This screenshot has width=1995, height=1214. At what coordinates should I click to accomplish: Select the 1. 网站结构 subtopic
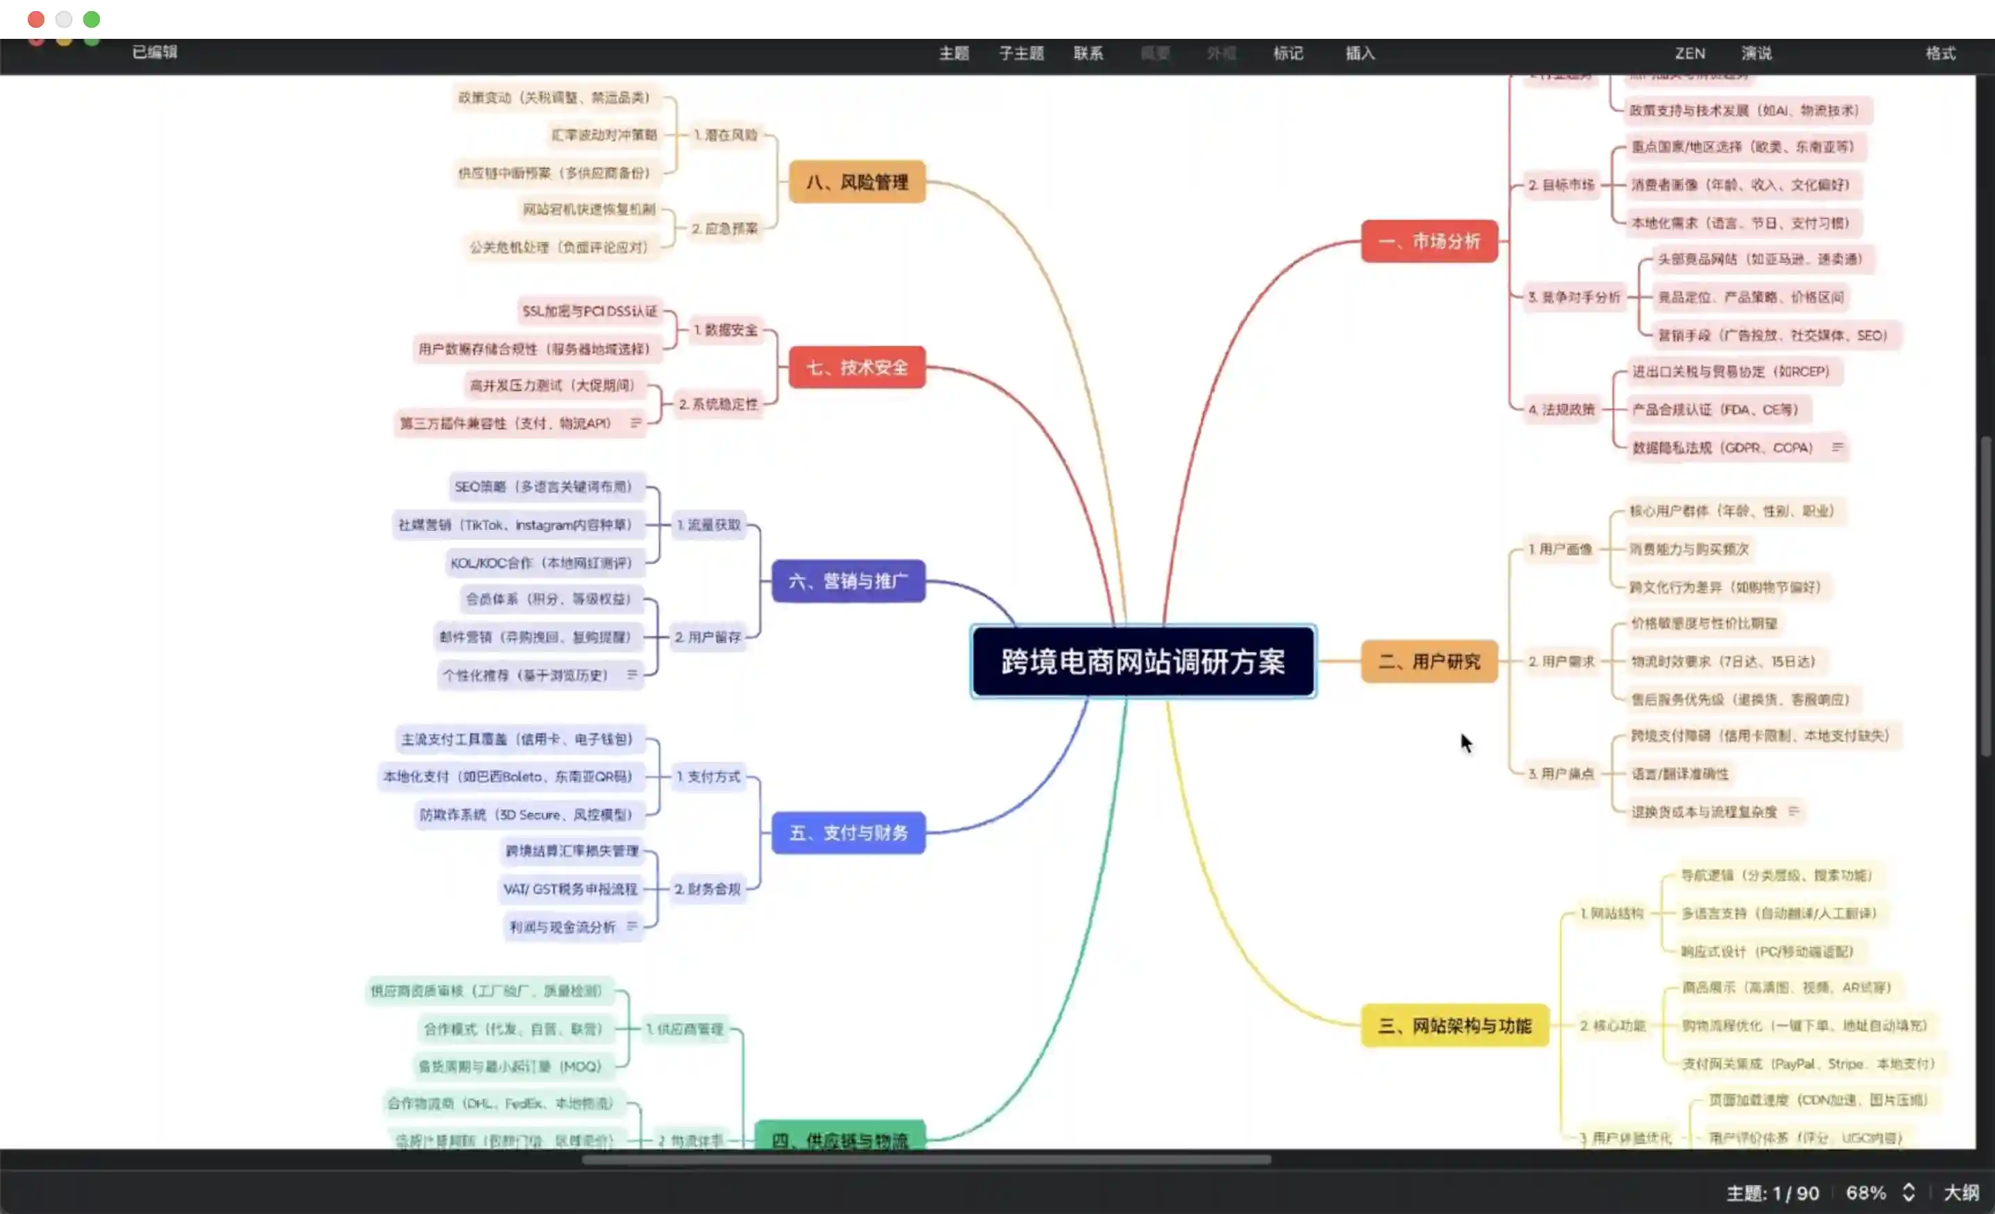point(1611,913)
